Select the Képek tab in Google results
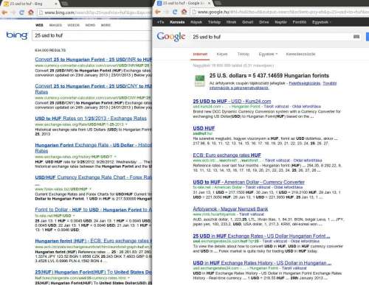The width and height of the screenshot is (369, 285). pos(222,54)
